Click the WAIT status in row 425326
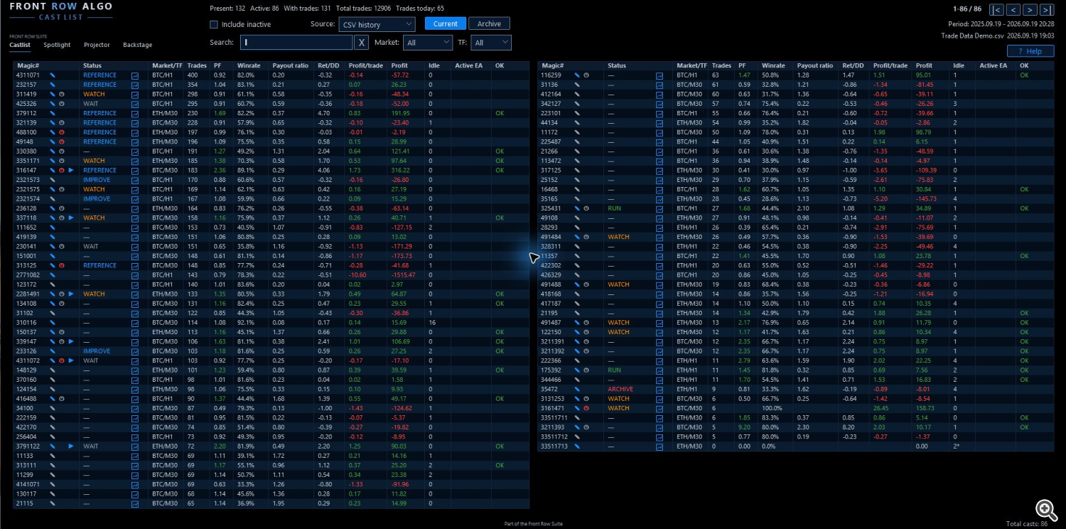This screenshot has width=1066, height=529. 90,104
